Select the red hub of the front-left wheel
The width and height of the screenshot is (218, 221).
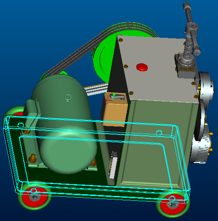(x=35, y=197)
